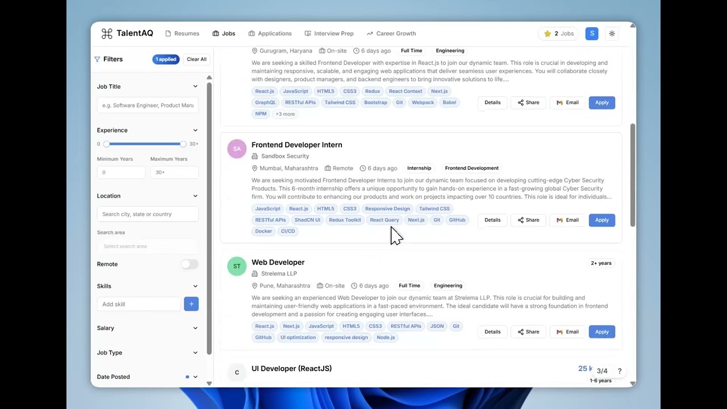Screen dimensions: 727x409
Task: Focus the Job Title search field
Action: 148,105
